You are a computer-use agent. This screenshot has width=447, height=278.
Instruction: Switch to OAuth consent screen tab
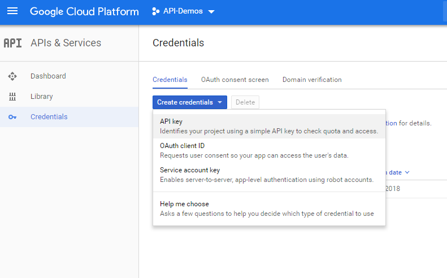tap(235, 80)
